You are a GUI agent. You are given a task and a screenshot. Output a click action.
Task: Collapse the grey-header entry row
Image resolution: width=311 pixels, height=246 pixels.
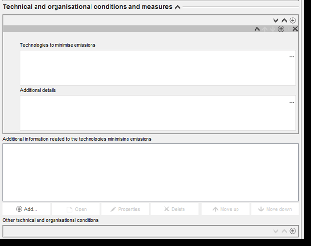click(257, 29)
